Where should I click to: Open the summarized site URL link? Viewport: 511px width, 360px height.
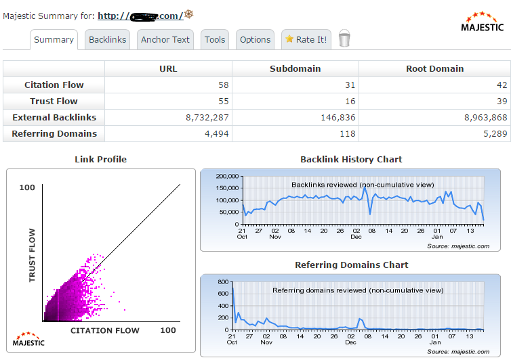click(140, 16)
